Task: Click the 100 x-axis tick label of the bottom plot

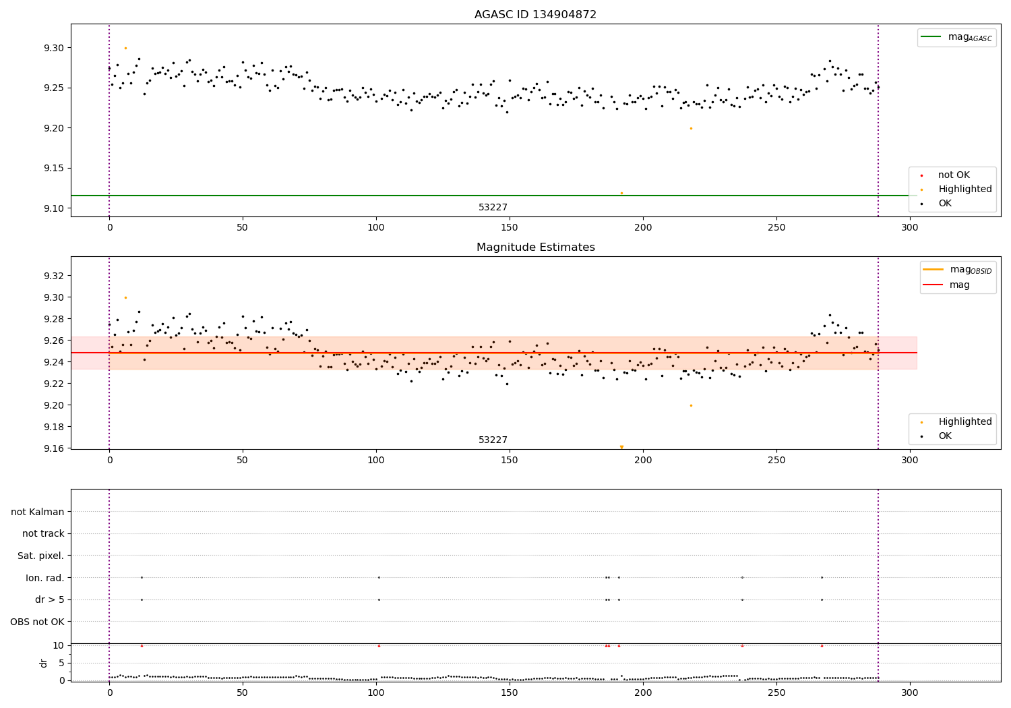Action: [x=376, y=693]
